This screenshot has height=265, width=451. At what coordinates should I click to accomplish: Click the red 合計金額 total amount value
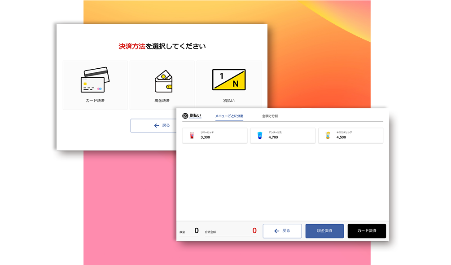click(254, 231)
